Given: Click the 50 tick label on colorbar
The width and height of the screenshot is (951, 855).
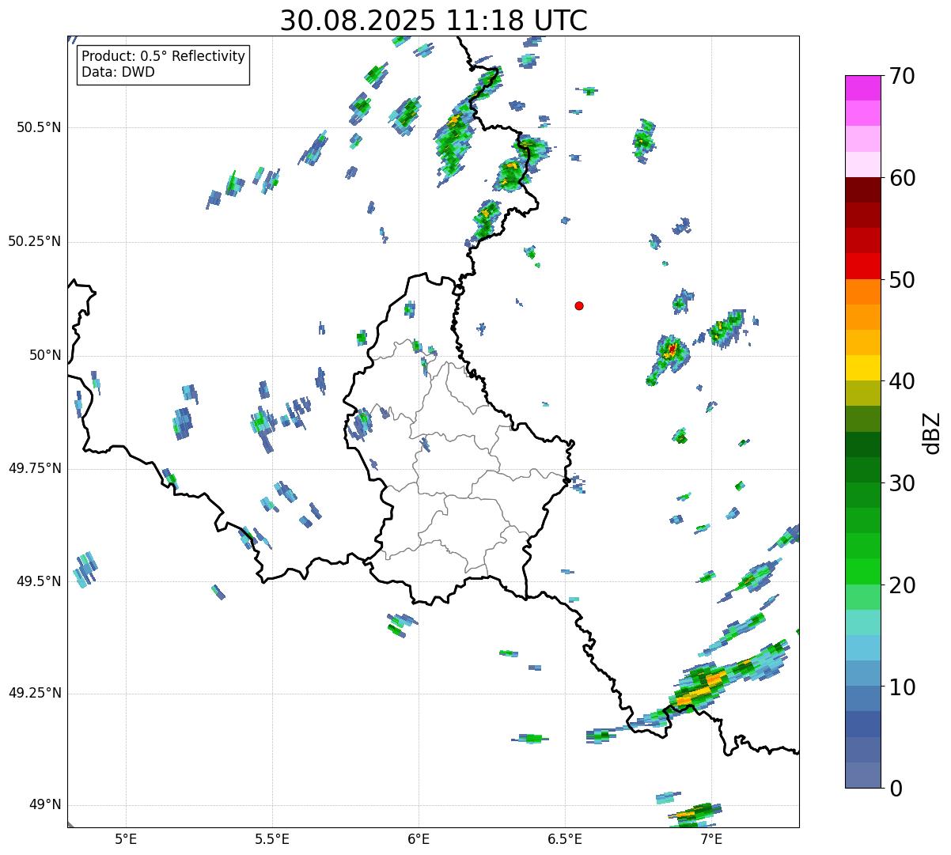Looking at the screenshot, I should point(902,280).
